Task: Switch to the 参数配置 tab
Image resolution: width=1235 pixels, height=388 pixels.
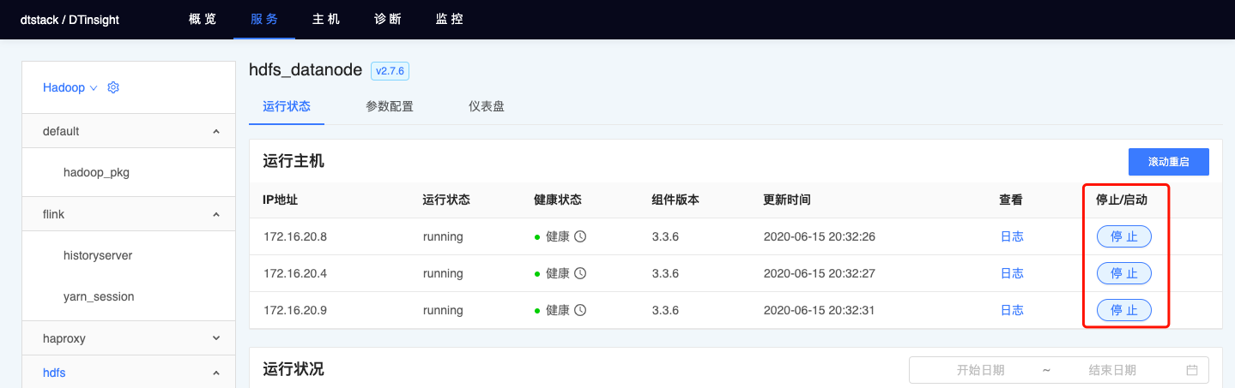Action: pyautogui.click(x=389, y=107)
